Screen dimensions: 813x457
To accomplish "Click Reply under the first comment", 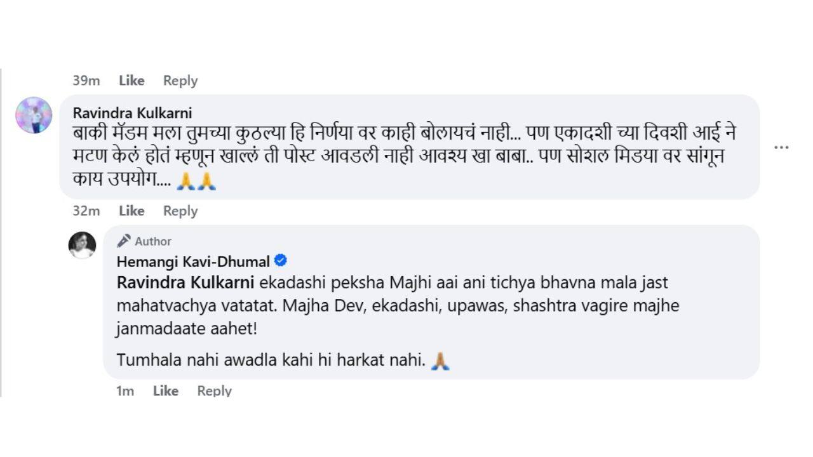I will coord(180,81).
